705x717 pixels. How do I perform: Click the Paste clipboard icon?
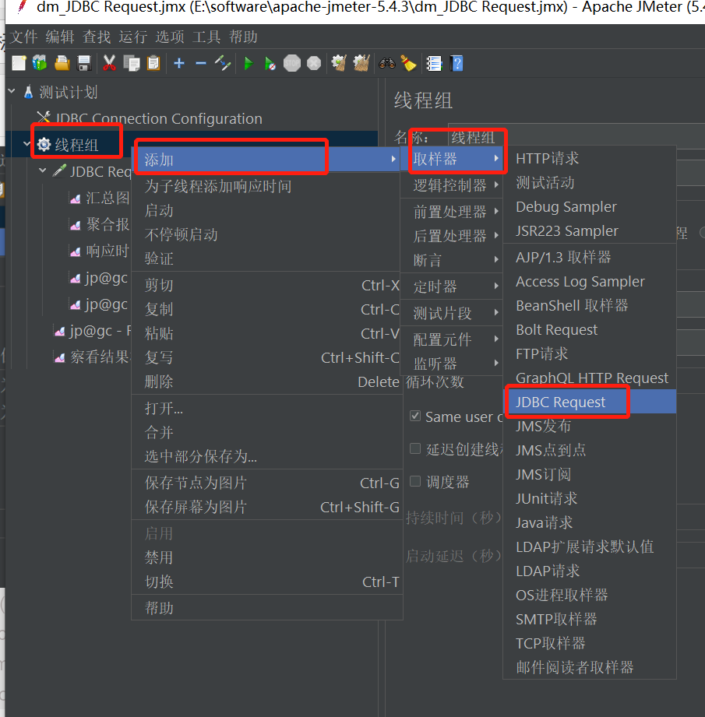click(x=153, y=63)
